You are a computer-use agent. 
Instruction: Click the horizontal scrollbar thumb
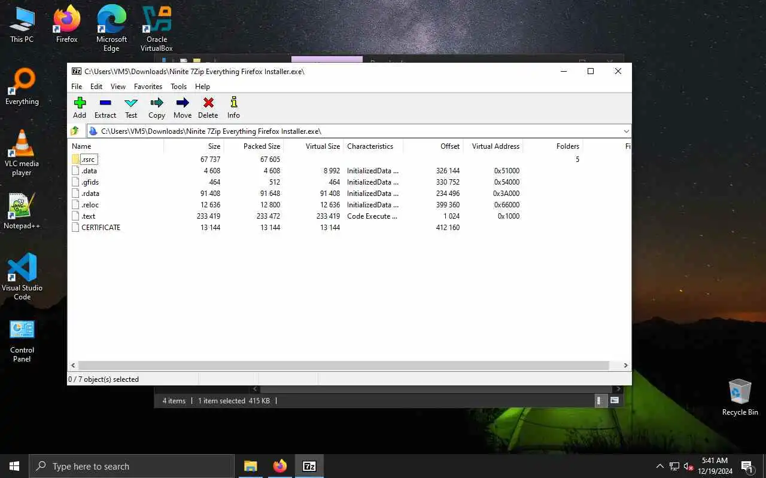click(x=344, y=365)
